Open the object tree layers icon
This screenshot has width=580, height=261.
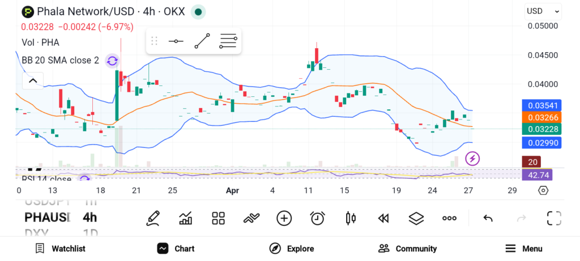pos(416,218)
